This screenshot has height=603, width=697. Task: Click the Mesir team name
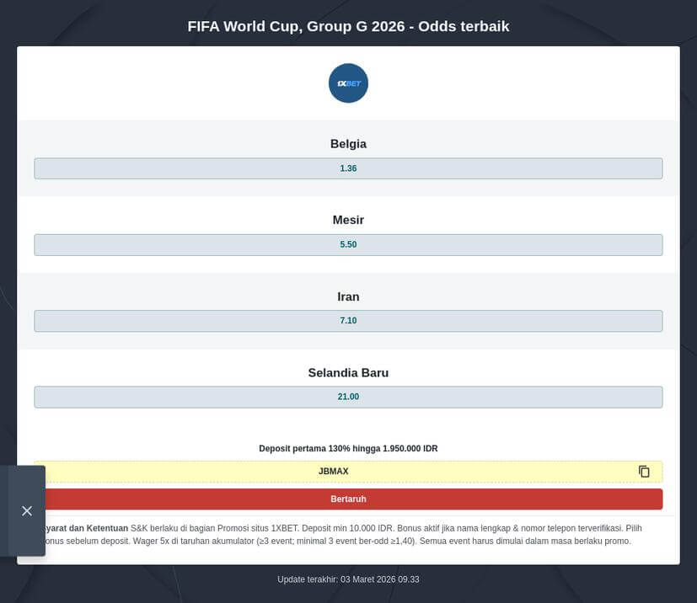tap(348, 219)
